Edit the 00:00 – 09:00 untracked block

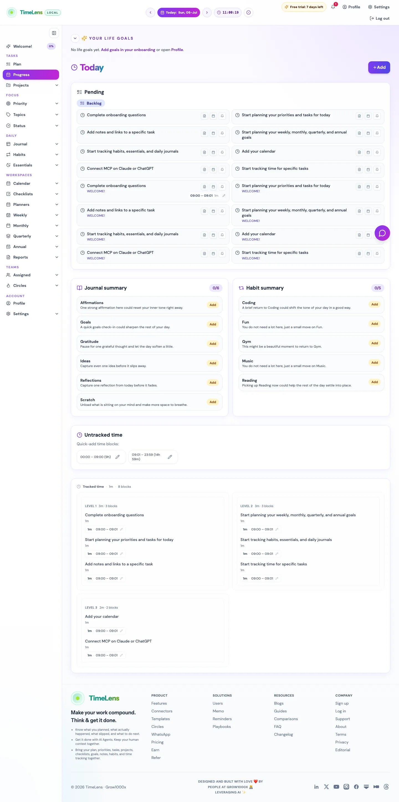117,457
